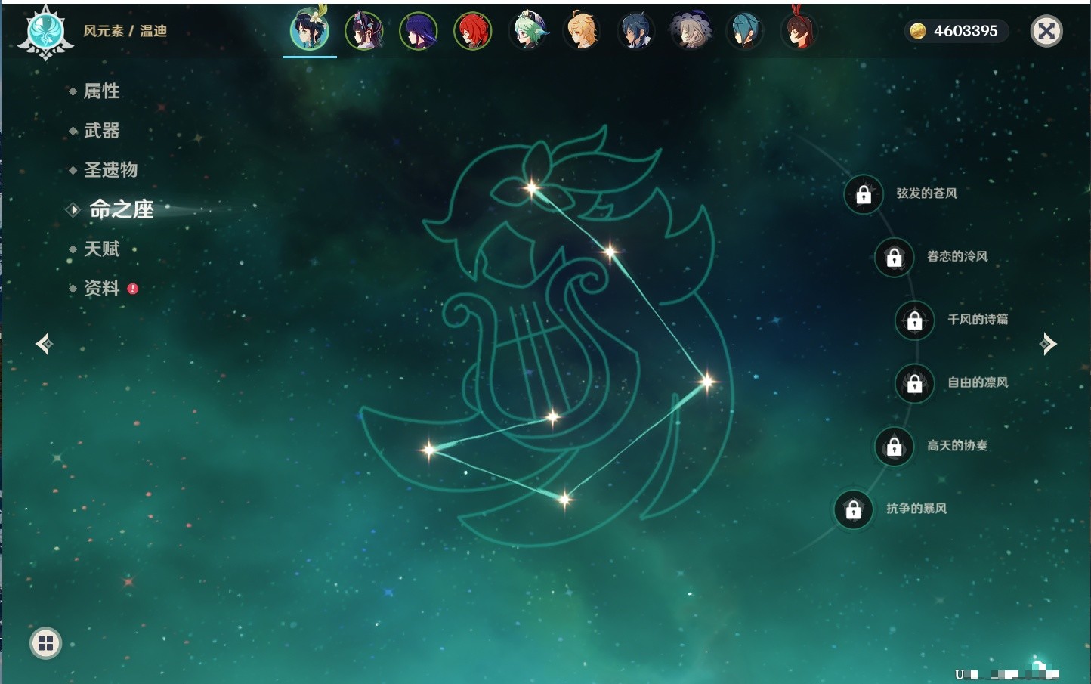Image resolution: width=1091 pixels, height=684 pixels.
Task: Click the Mora amount 4603395
Action: pos(966,31)
